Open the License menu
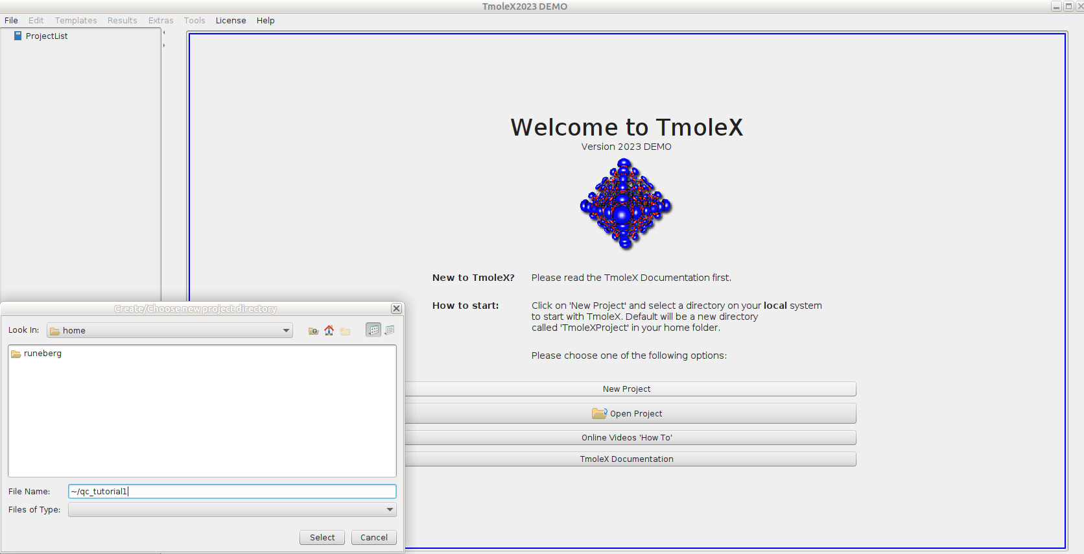 [231, 21]
